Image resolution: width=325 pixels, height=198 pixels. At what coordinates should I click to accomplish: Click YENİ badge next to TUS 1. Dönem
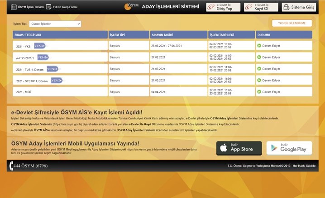[x=53, y=69]
